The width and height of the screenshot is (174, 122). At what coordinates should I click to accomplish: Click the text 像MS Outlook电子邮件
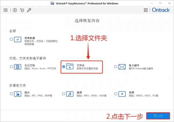[141, 68]
